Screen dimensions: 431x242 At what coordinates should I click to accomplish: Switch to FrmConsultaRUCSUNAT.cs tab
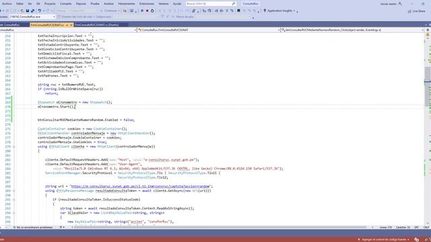click(47, 25)
